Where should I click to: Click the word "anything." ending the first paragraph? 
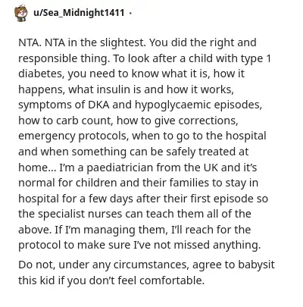click(x=236, y=246)
